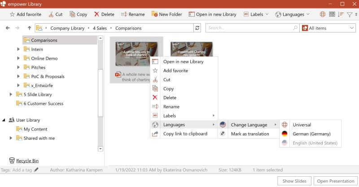This screenshot has height=187, width=359.
Task: Select Mark as translation in submenu
Action: click(250, 134)
